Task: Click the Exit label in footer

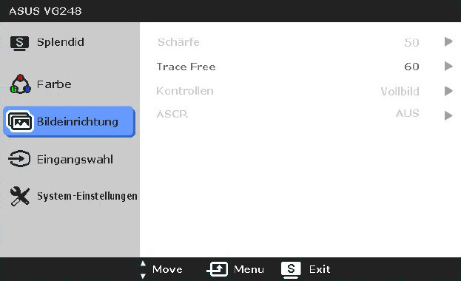Action: pos(320,269)
